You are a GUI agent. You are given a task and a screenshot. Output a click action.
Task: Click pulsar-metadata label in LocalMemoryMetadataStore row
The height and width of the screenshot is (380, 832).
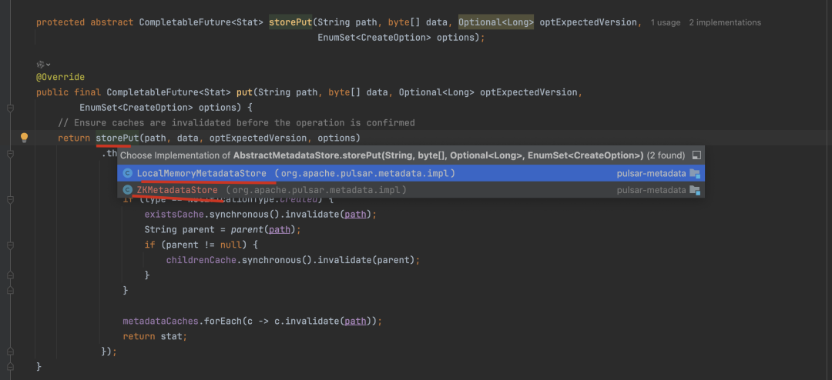coord(651,173)
